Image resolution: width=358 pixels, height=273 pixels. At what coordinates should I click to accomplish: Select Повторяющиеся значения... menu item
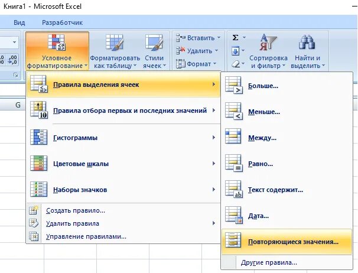[x=287, y=242]
